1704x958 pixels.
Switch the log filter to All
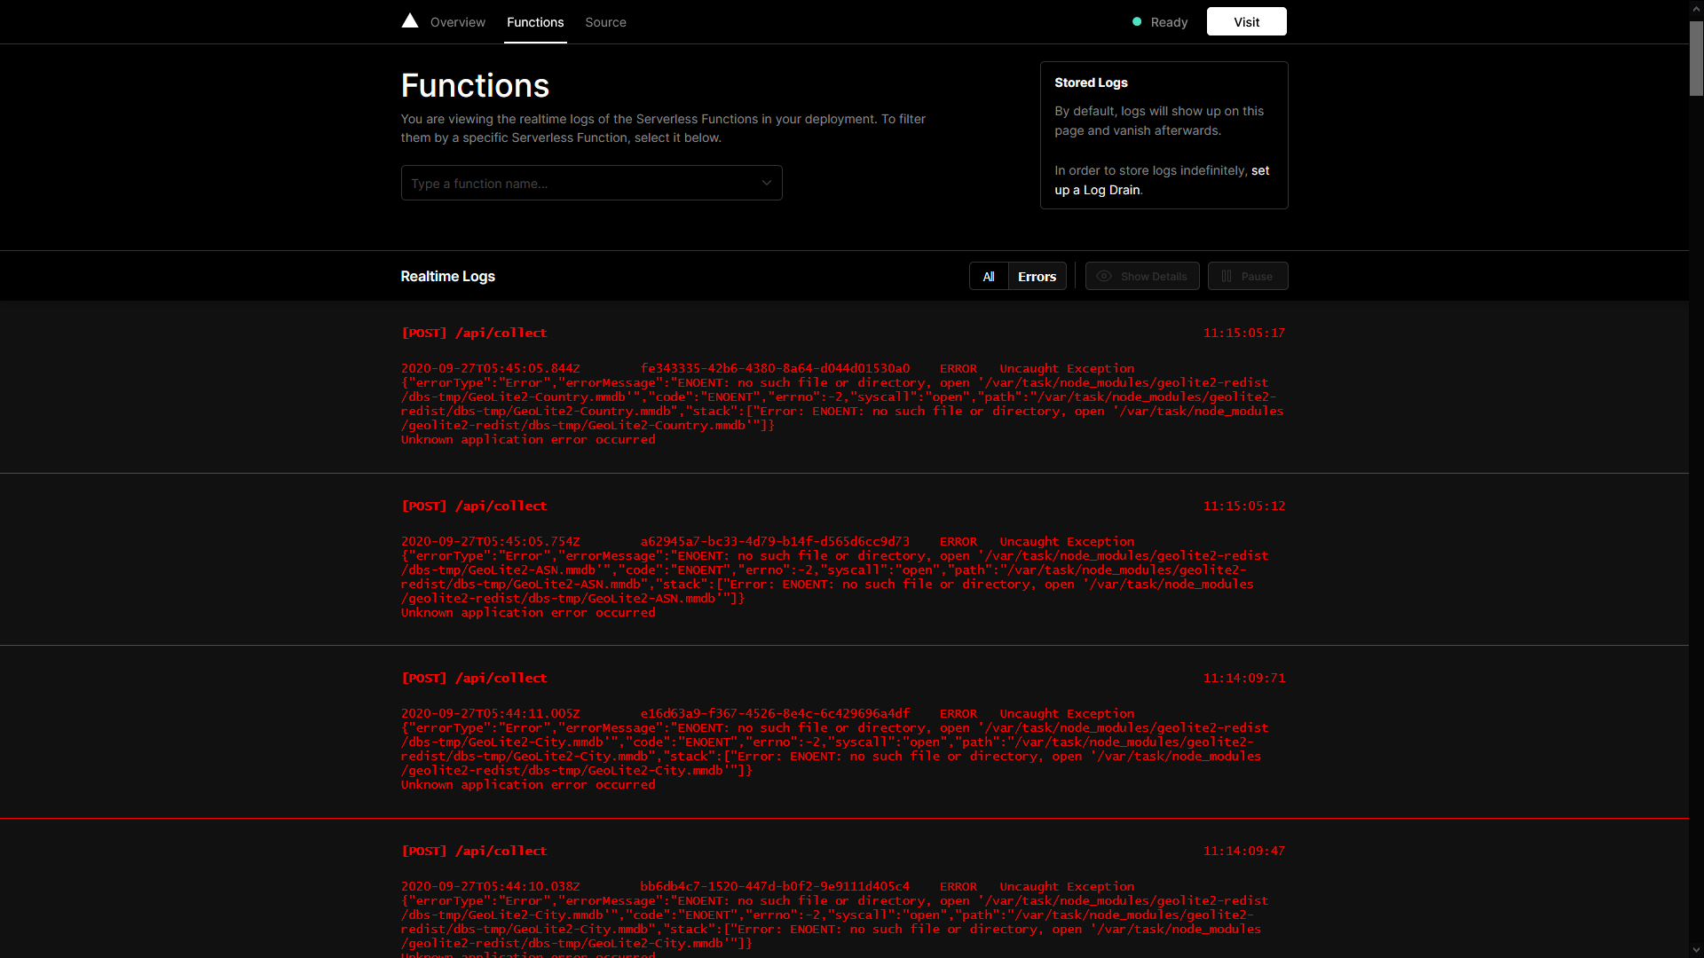coord(988,276)
